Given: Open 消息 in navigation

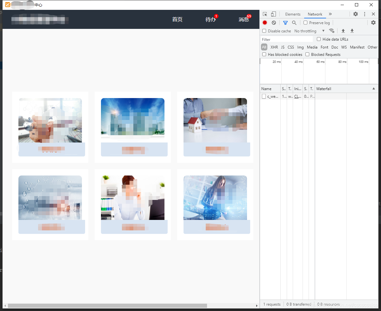Looking at the screenshot, I should (244, 19).
